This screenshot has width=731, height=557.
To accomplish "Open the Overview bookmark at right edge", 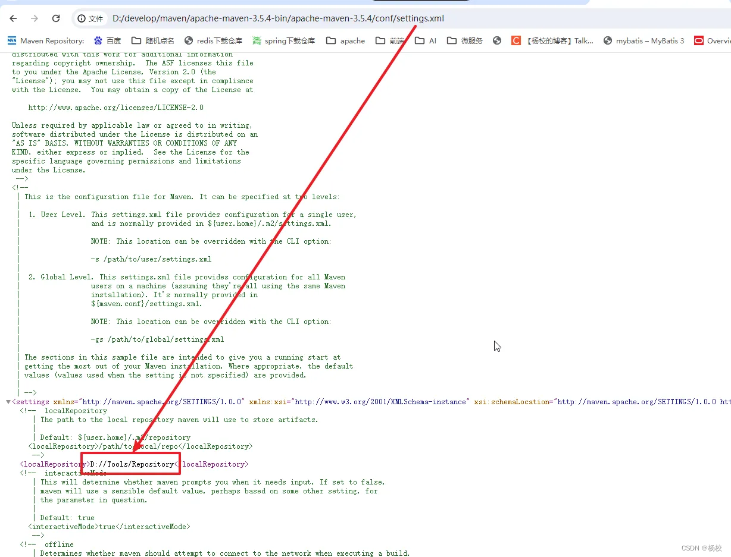I will click(713, 40).
